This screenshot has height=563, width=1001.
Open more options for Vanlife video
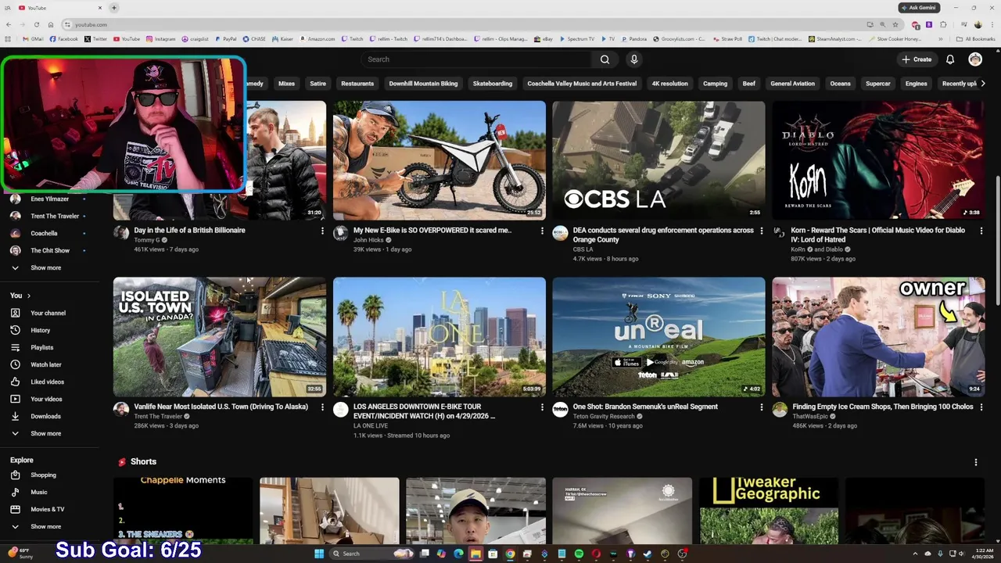322,407
